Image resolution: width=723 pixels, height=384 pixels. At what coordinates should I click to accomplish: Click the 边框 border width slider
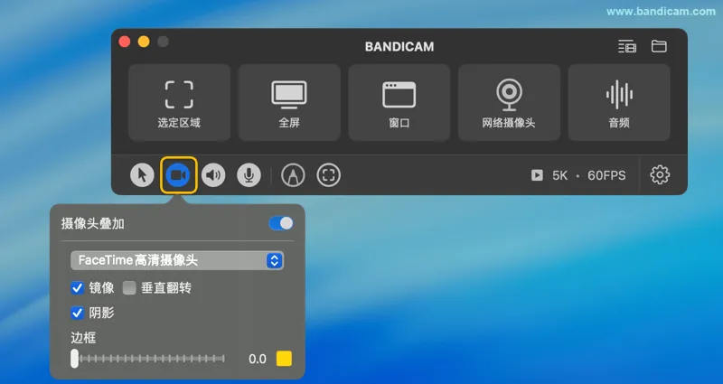click(x=148, y=359)
